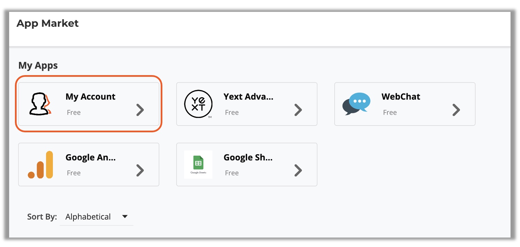The width and height of the screenshot is (520, 247).
Task: Select the Google Sh... app title
Action: tap(248, 158)
